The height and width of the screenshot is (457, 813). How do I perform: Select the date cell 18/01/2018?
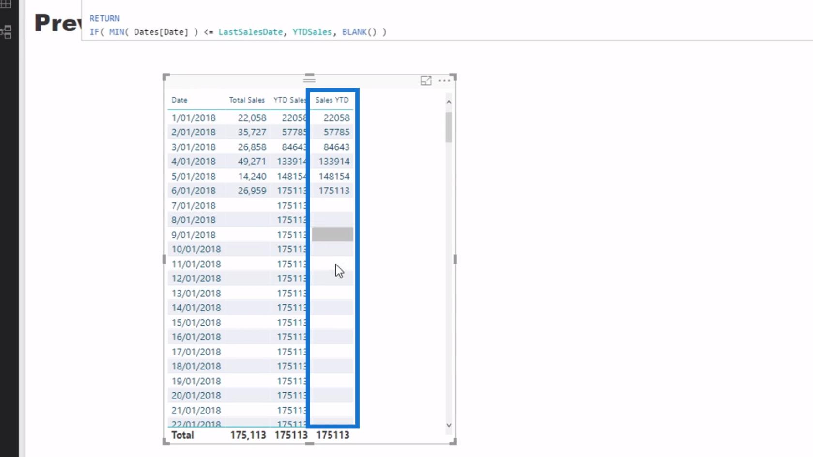pyautogui.click(x=196, y=366)
